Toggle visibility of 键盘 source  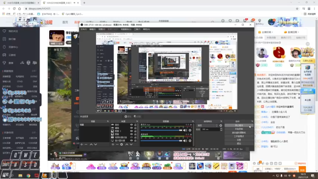click(132, 128)
